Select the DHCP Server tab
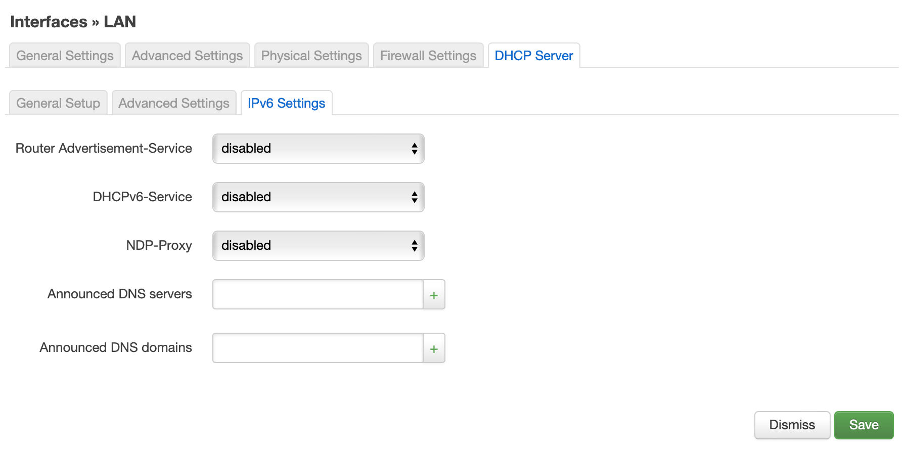This screenshot has width=905, height=449. 533,56
